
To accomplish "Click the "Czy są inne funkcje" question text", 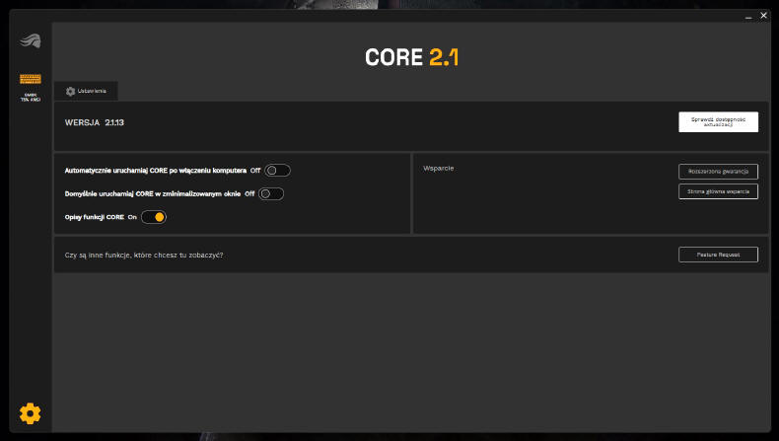I will click(144, 255).
